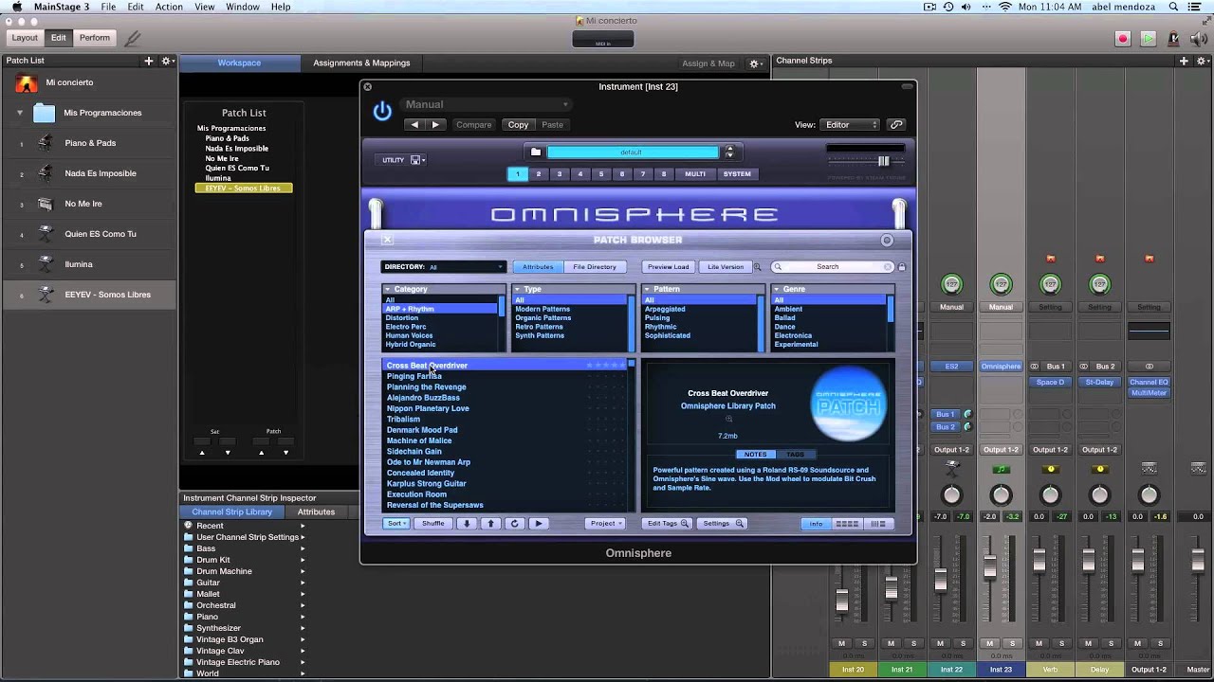Open the Category column header dropdown

coord(443,289)
